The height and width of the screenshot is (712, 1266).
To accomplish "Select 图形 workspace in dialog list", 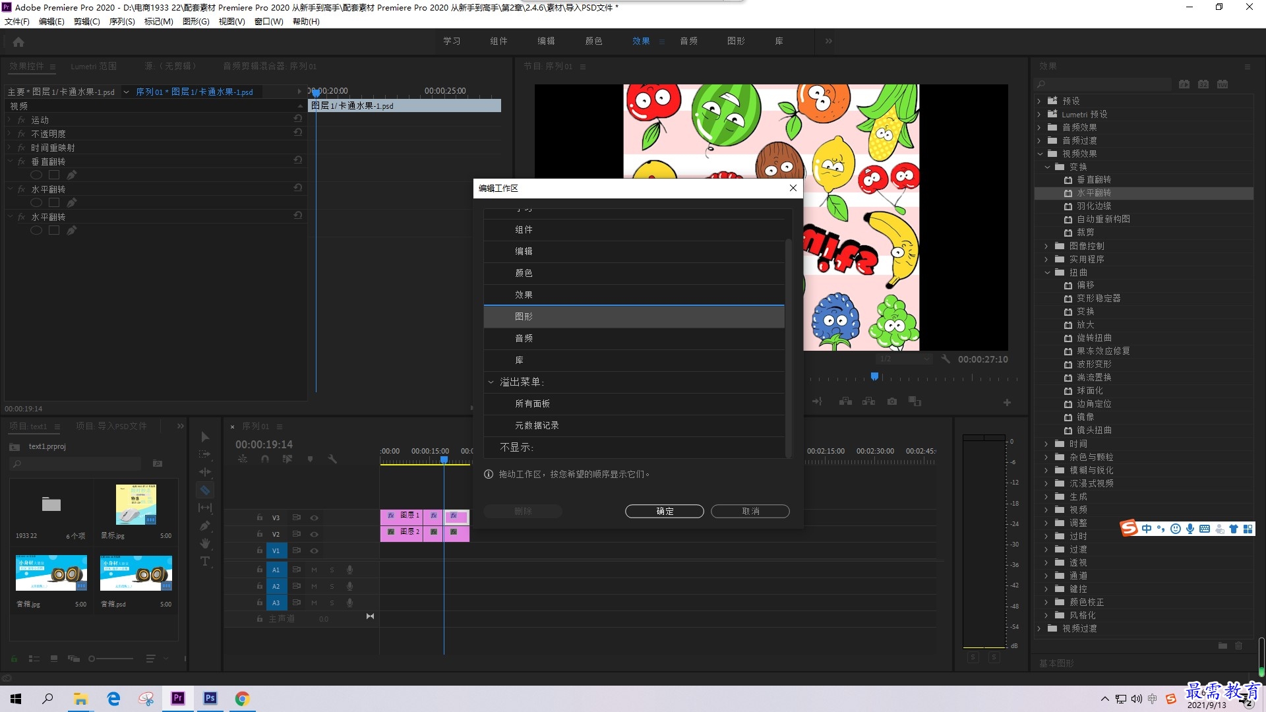I will [x=634, y=316].
